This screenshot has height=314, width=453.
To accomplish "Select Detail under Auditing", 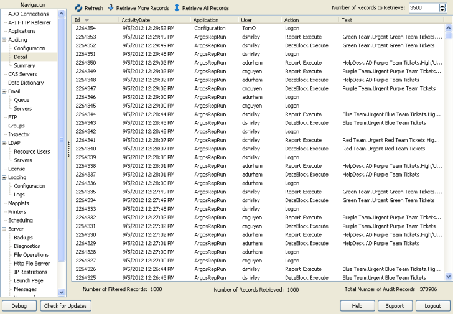I will (20, 57).
